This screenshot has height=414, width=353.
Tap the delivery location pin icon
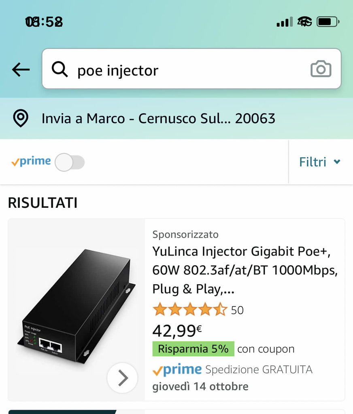(x=21, y=118)
